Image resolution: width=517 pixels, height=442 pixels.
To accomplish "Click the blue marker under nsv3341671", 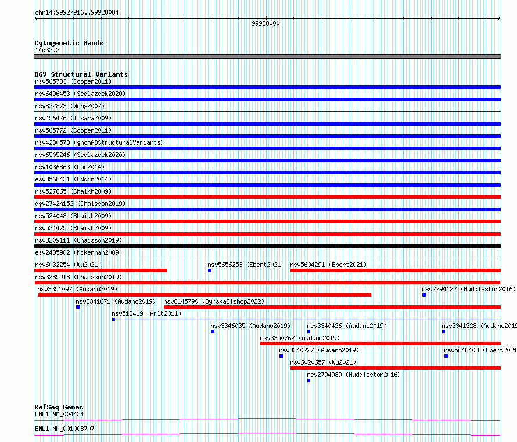I will (78, 307).
